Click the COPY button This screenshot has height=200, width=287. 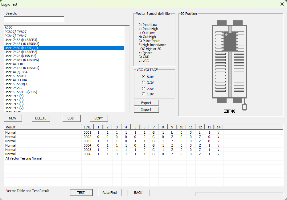[99, 118]
